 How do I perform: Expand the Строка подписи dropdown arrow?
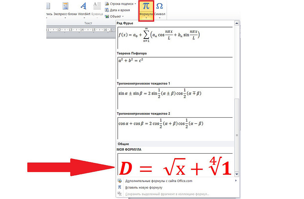point(136,4)
